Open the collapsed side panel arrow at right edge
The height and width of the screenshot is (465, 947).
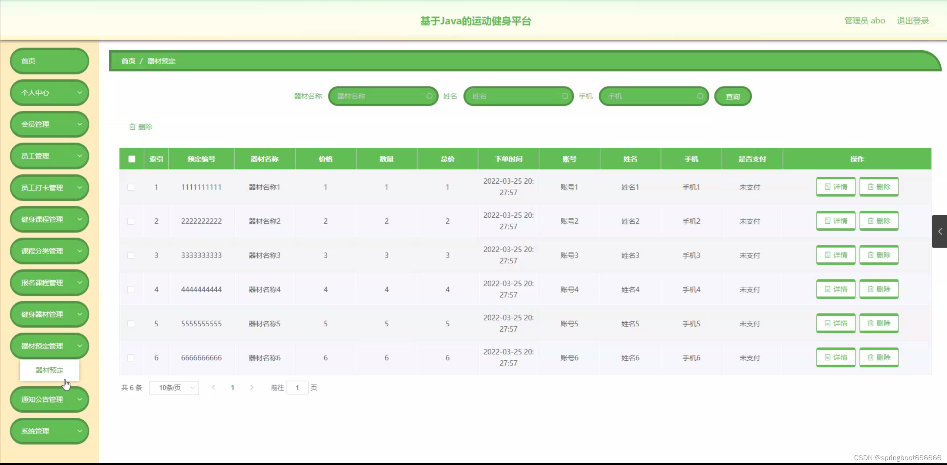(940, 231)
